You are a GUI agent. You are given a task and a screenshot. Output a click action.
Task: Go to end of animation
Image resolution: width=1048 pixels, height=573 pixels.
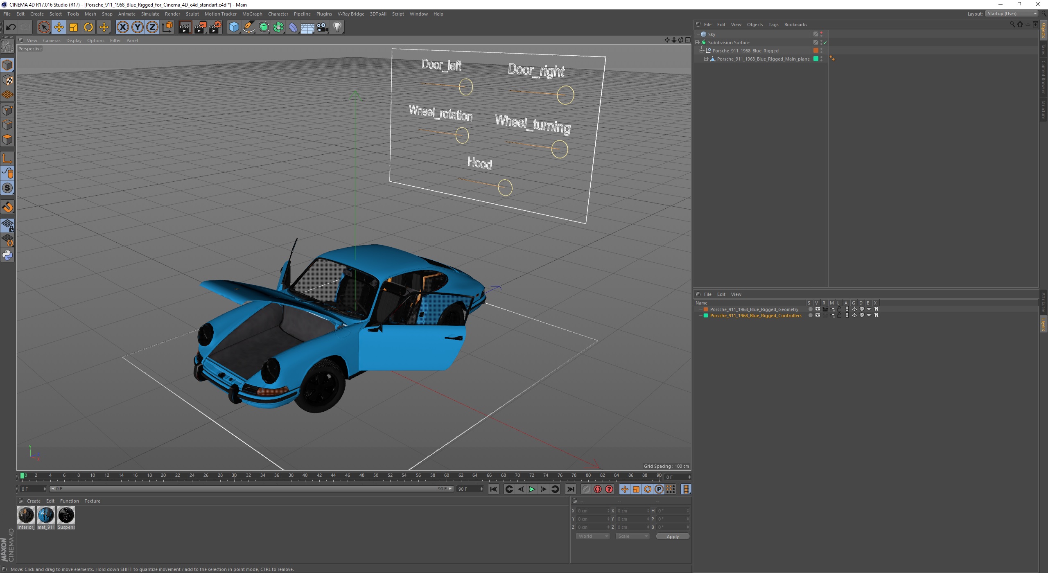click(570, 489)
